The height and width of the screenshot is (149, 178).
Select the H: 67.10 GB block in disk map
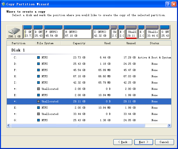coord(77,32)
